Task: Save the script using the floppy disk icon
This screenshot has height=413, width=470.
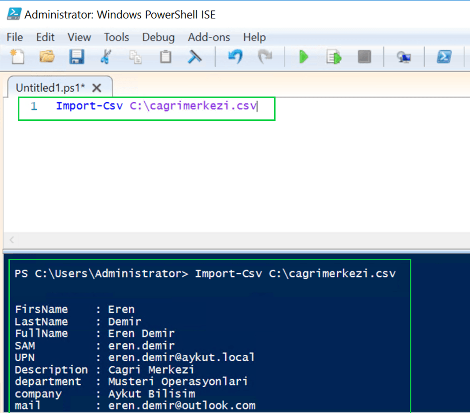Action: (76, 57)
